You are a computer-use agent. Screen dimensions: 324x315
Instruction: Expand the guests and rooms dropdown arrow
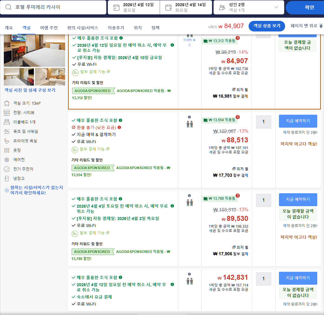276,7
